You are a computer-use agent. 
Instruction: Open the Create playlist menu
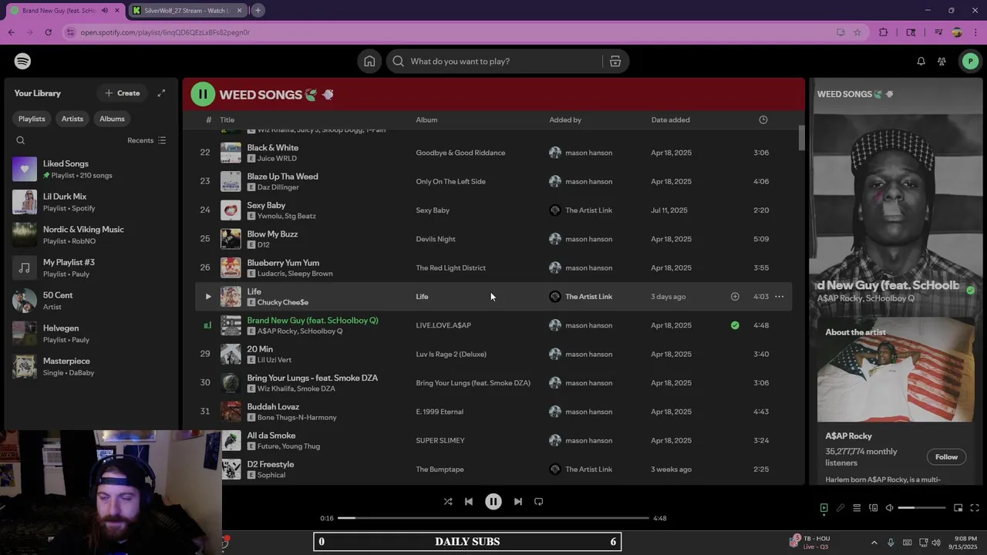(123, 93)
